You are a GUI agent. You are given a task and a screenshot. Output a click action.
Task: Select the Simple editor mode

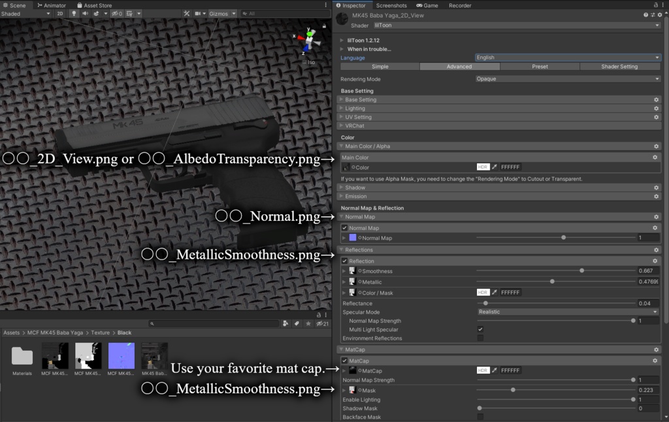(x=380, y=67)
